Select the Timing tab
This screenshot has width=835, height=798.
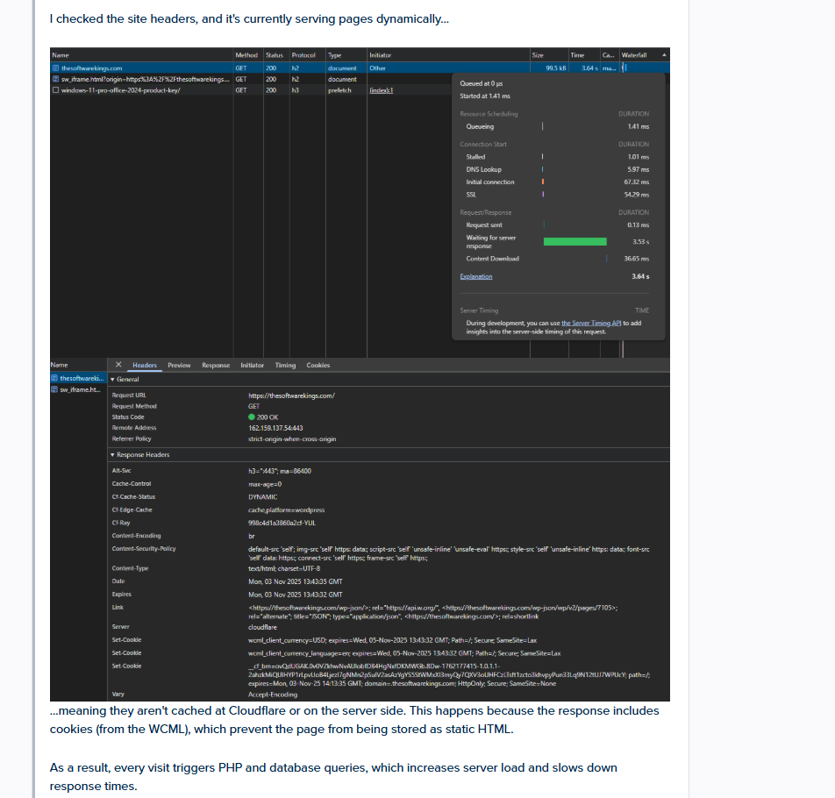pyautogui.click(x=285, y=365)
